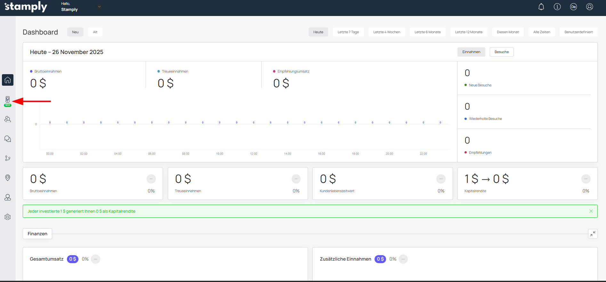Collapse the Finanzen section
Viewport: 606px width, 282px height.
(x=593, y=234)
